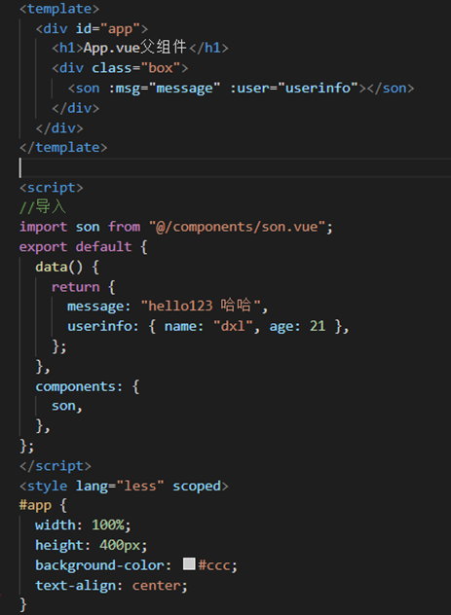Click the class="box" attribute value

click(161, 68)
